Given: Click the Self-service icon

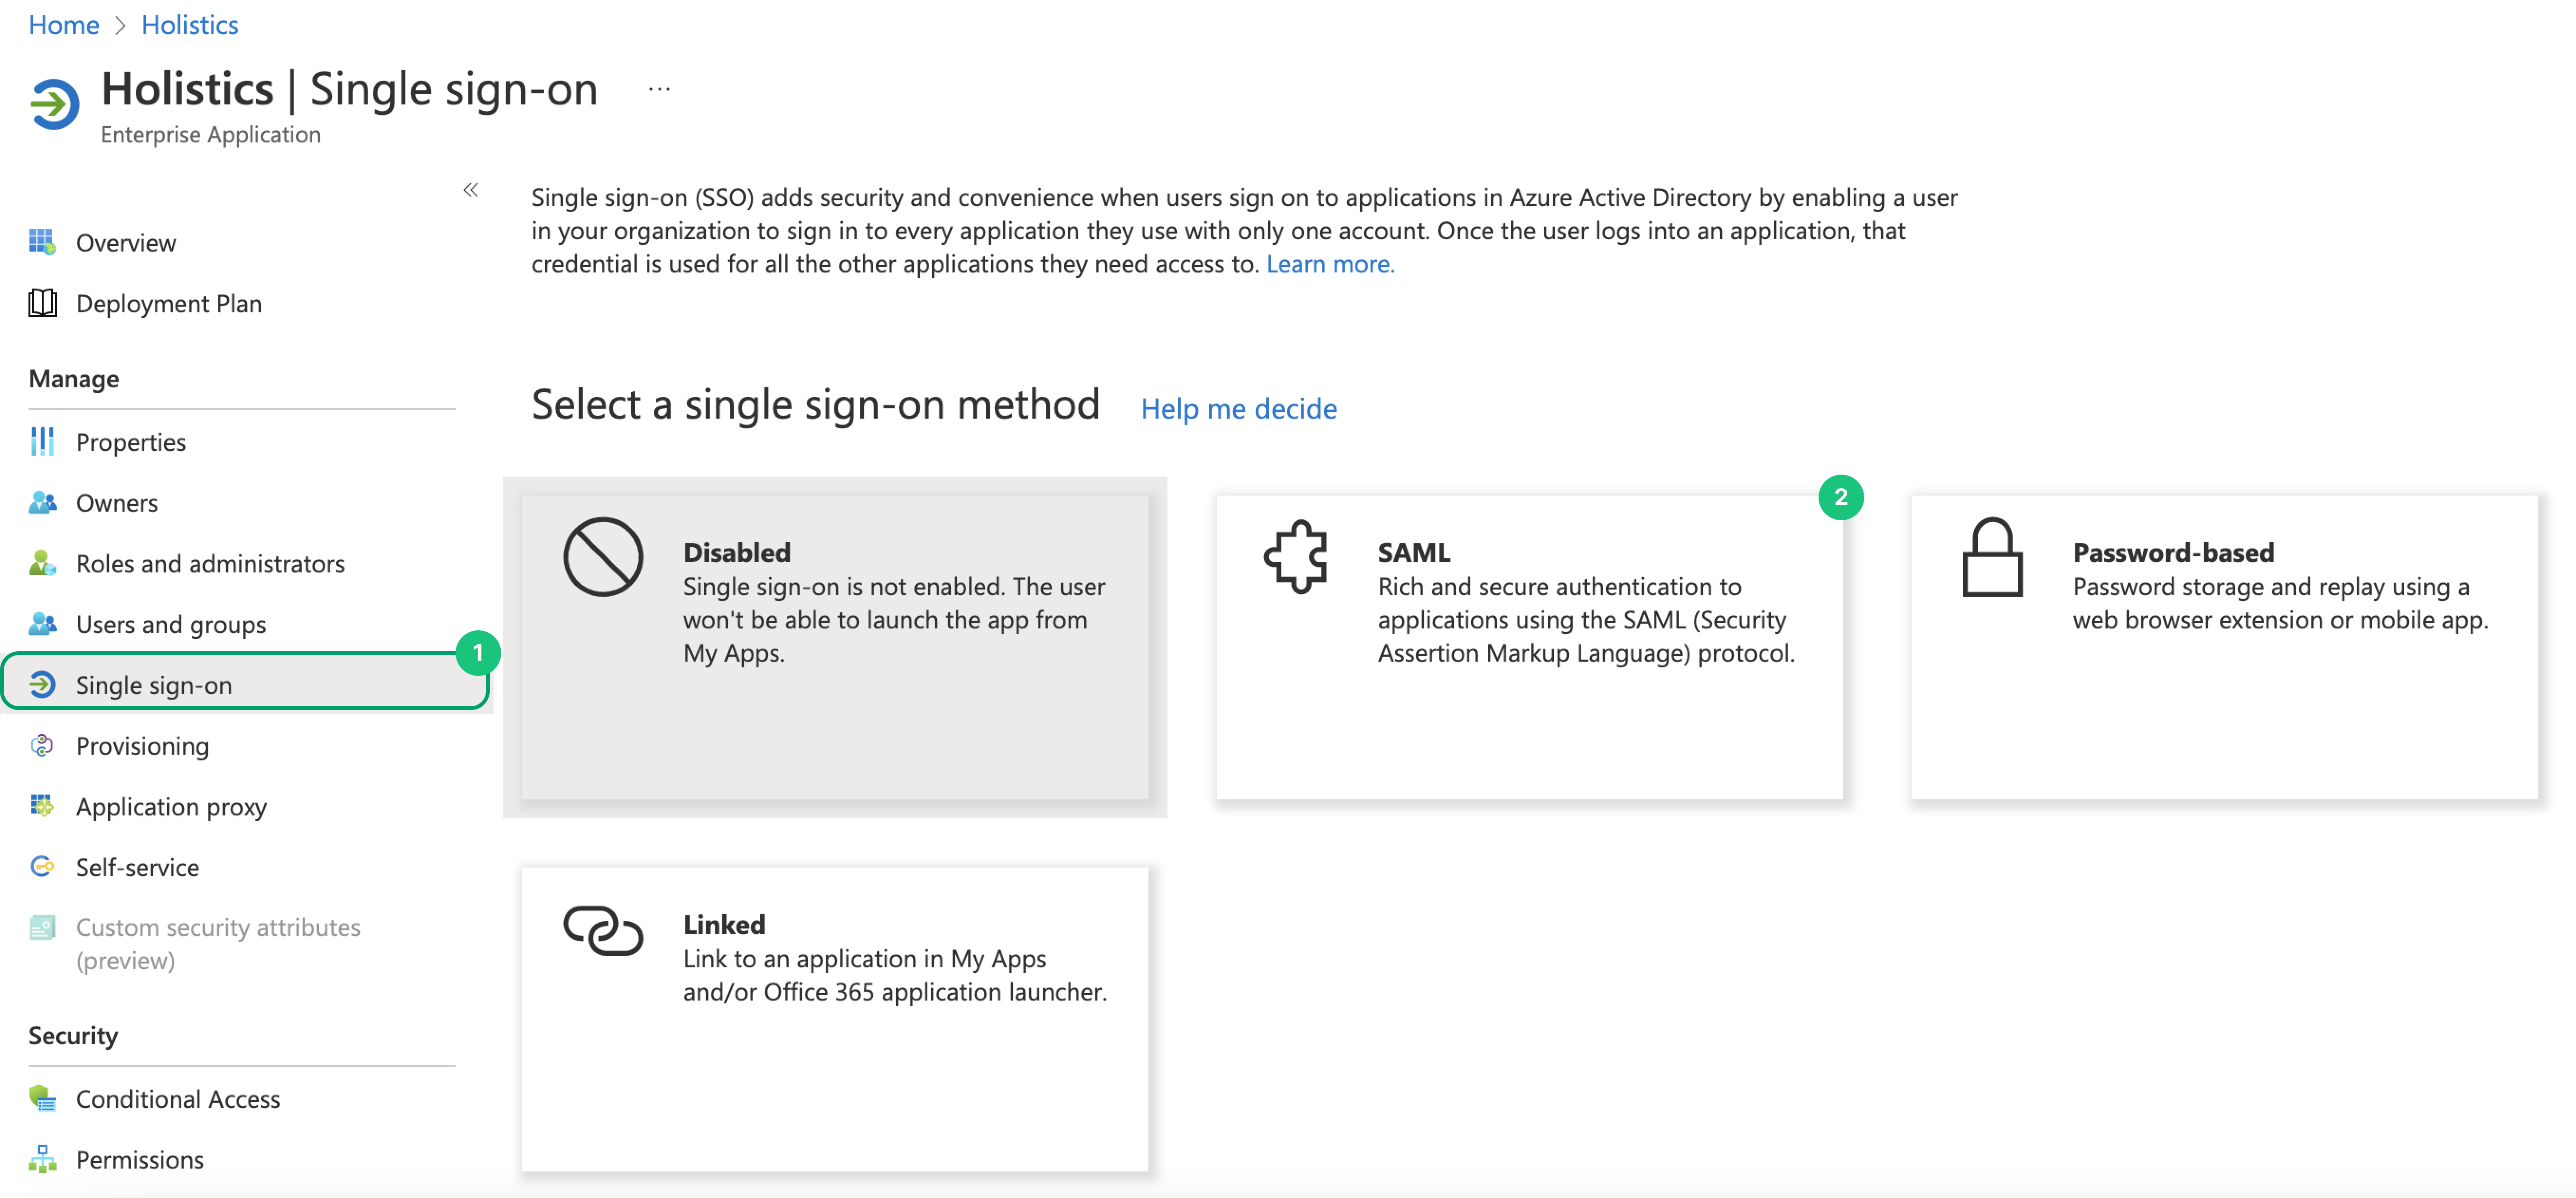Looking at the screenshot, I should point(42,866).
